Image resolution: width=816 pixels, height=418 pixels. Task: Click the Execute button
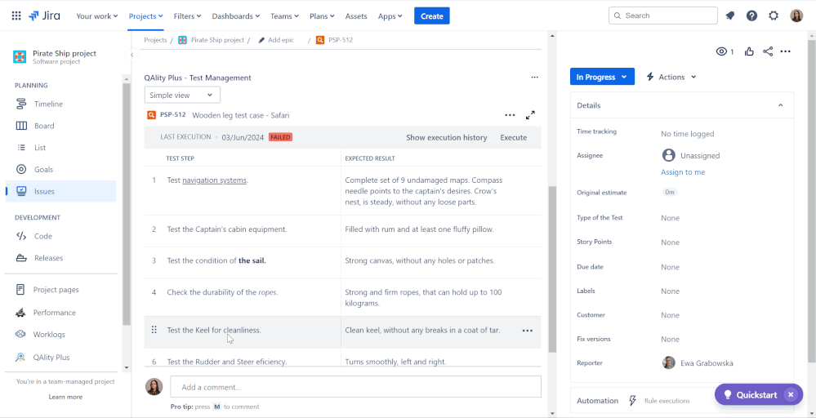click(x=513, y=137)
